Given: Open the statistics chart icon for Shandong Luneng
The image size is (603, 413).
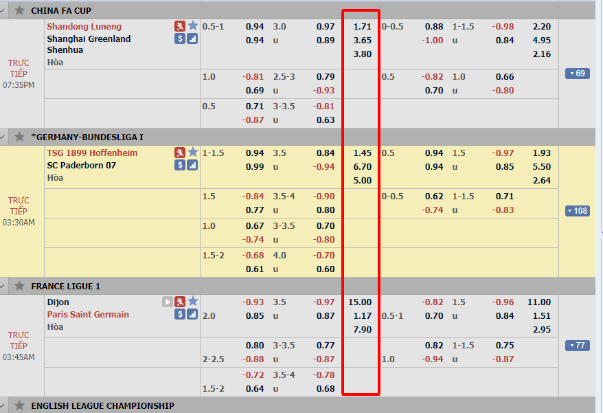Looking at the screenshot, I should (192, 38).
